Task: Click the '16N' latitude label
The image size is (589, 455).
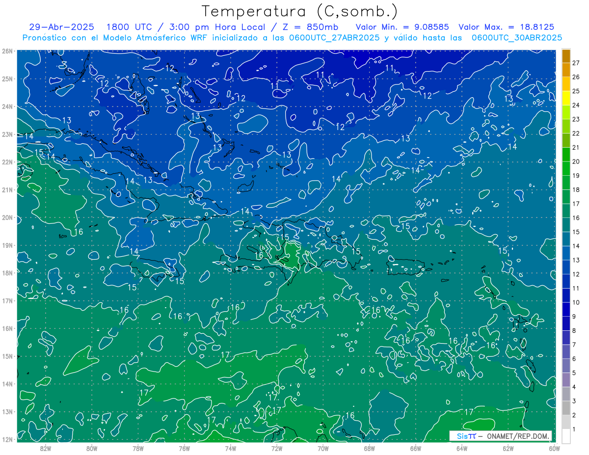Action: pyautogui.click(x=7, y=328)
